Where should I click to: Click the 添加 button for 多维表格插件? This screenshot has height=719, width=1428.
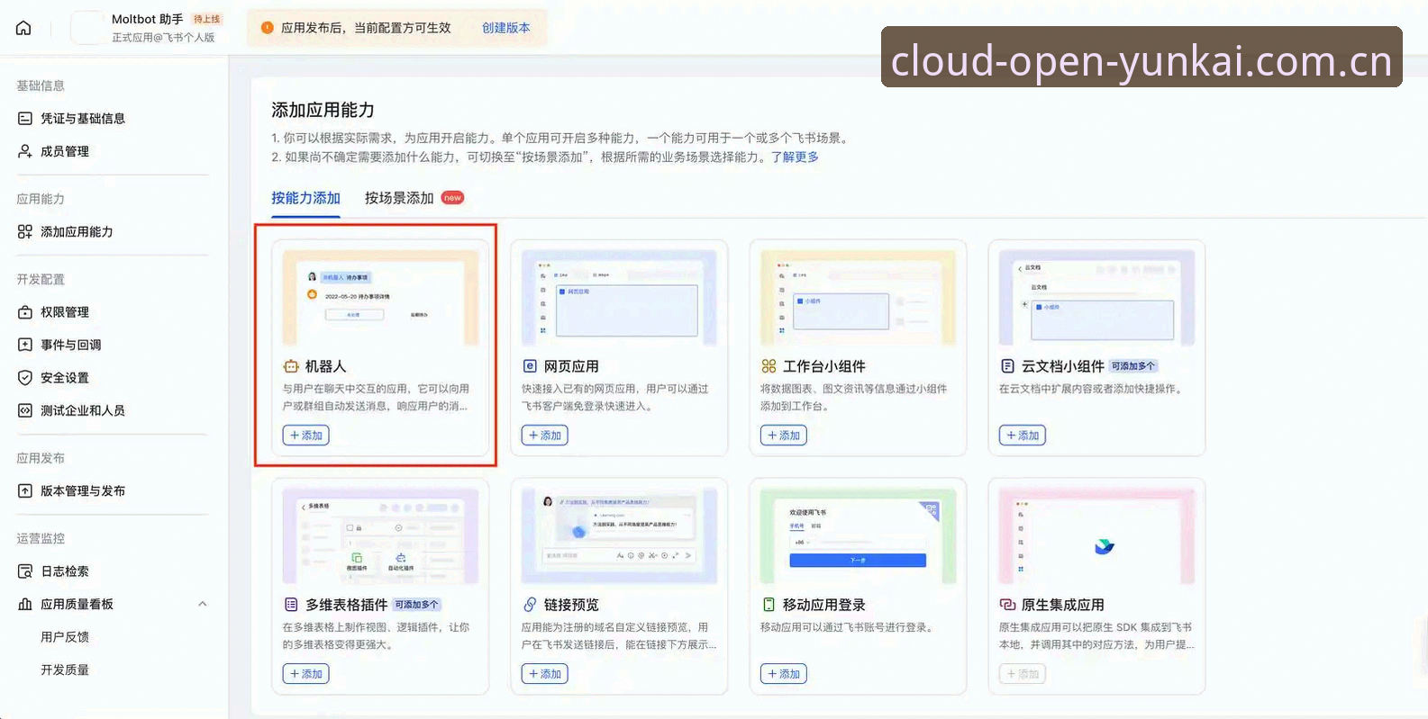coord(306,674)
